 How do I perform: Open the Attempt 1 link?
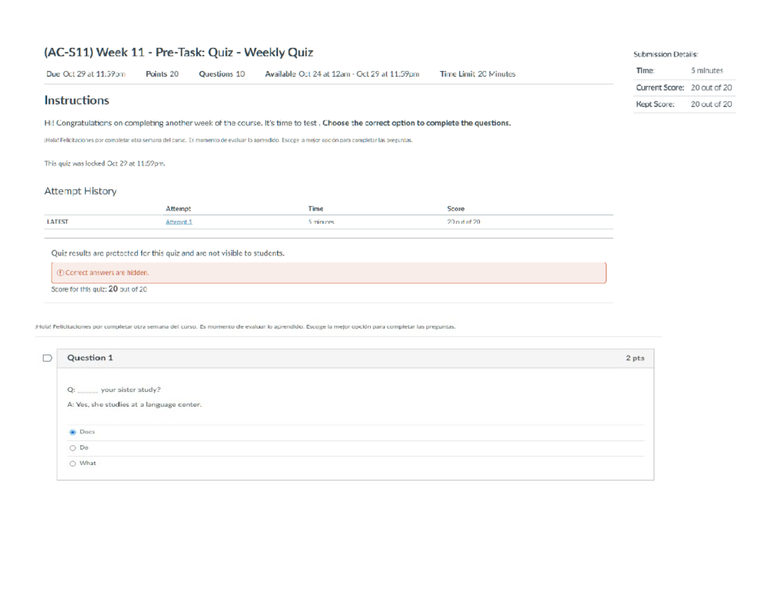[179, 222]
